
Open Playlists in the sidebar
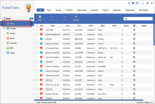(13, 28)
